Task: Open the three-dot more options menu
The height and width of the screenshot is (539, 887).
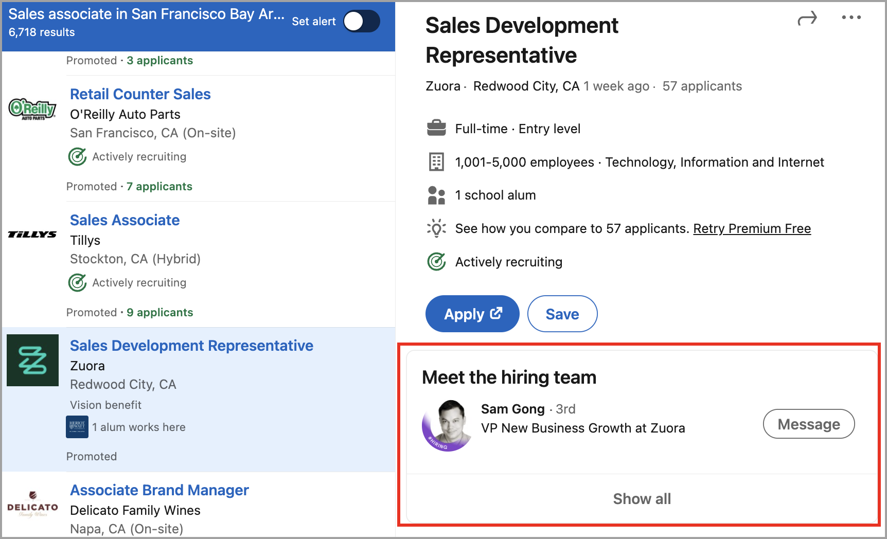Action: pyautogui.click(x=851, y=17)
